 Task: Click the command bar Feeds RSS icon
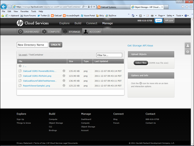[141, 16]
